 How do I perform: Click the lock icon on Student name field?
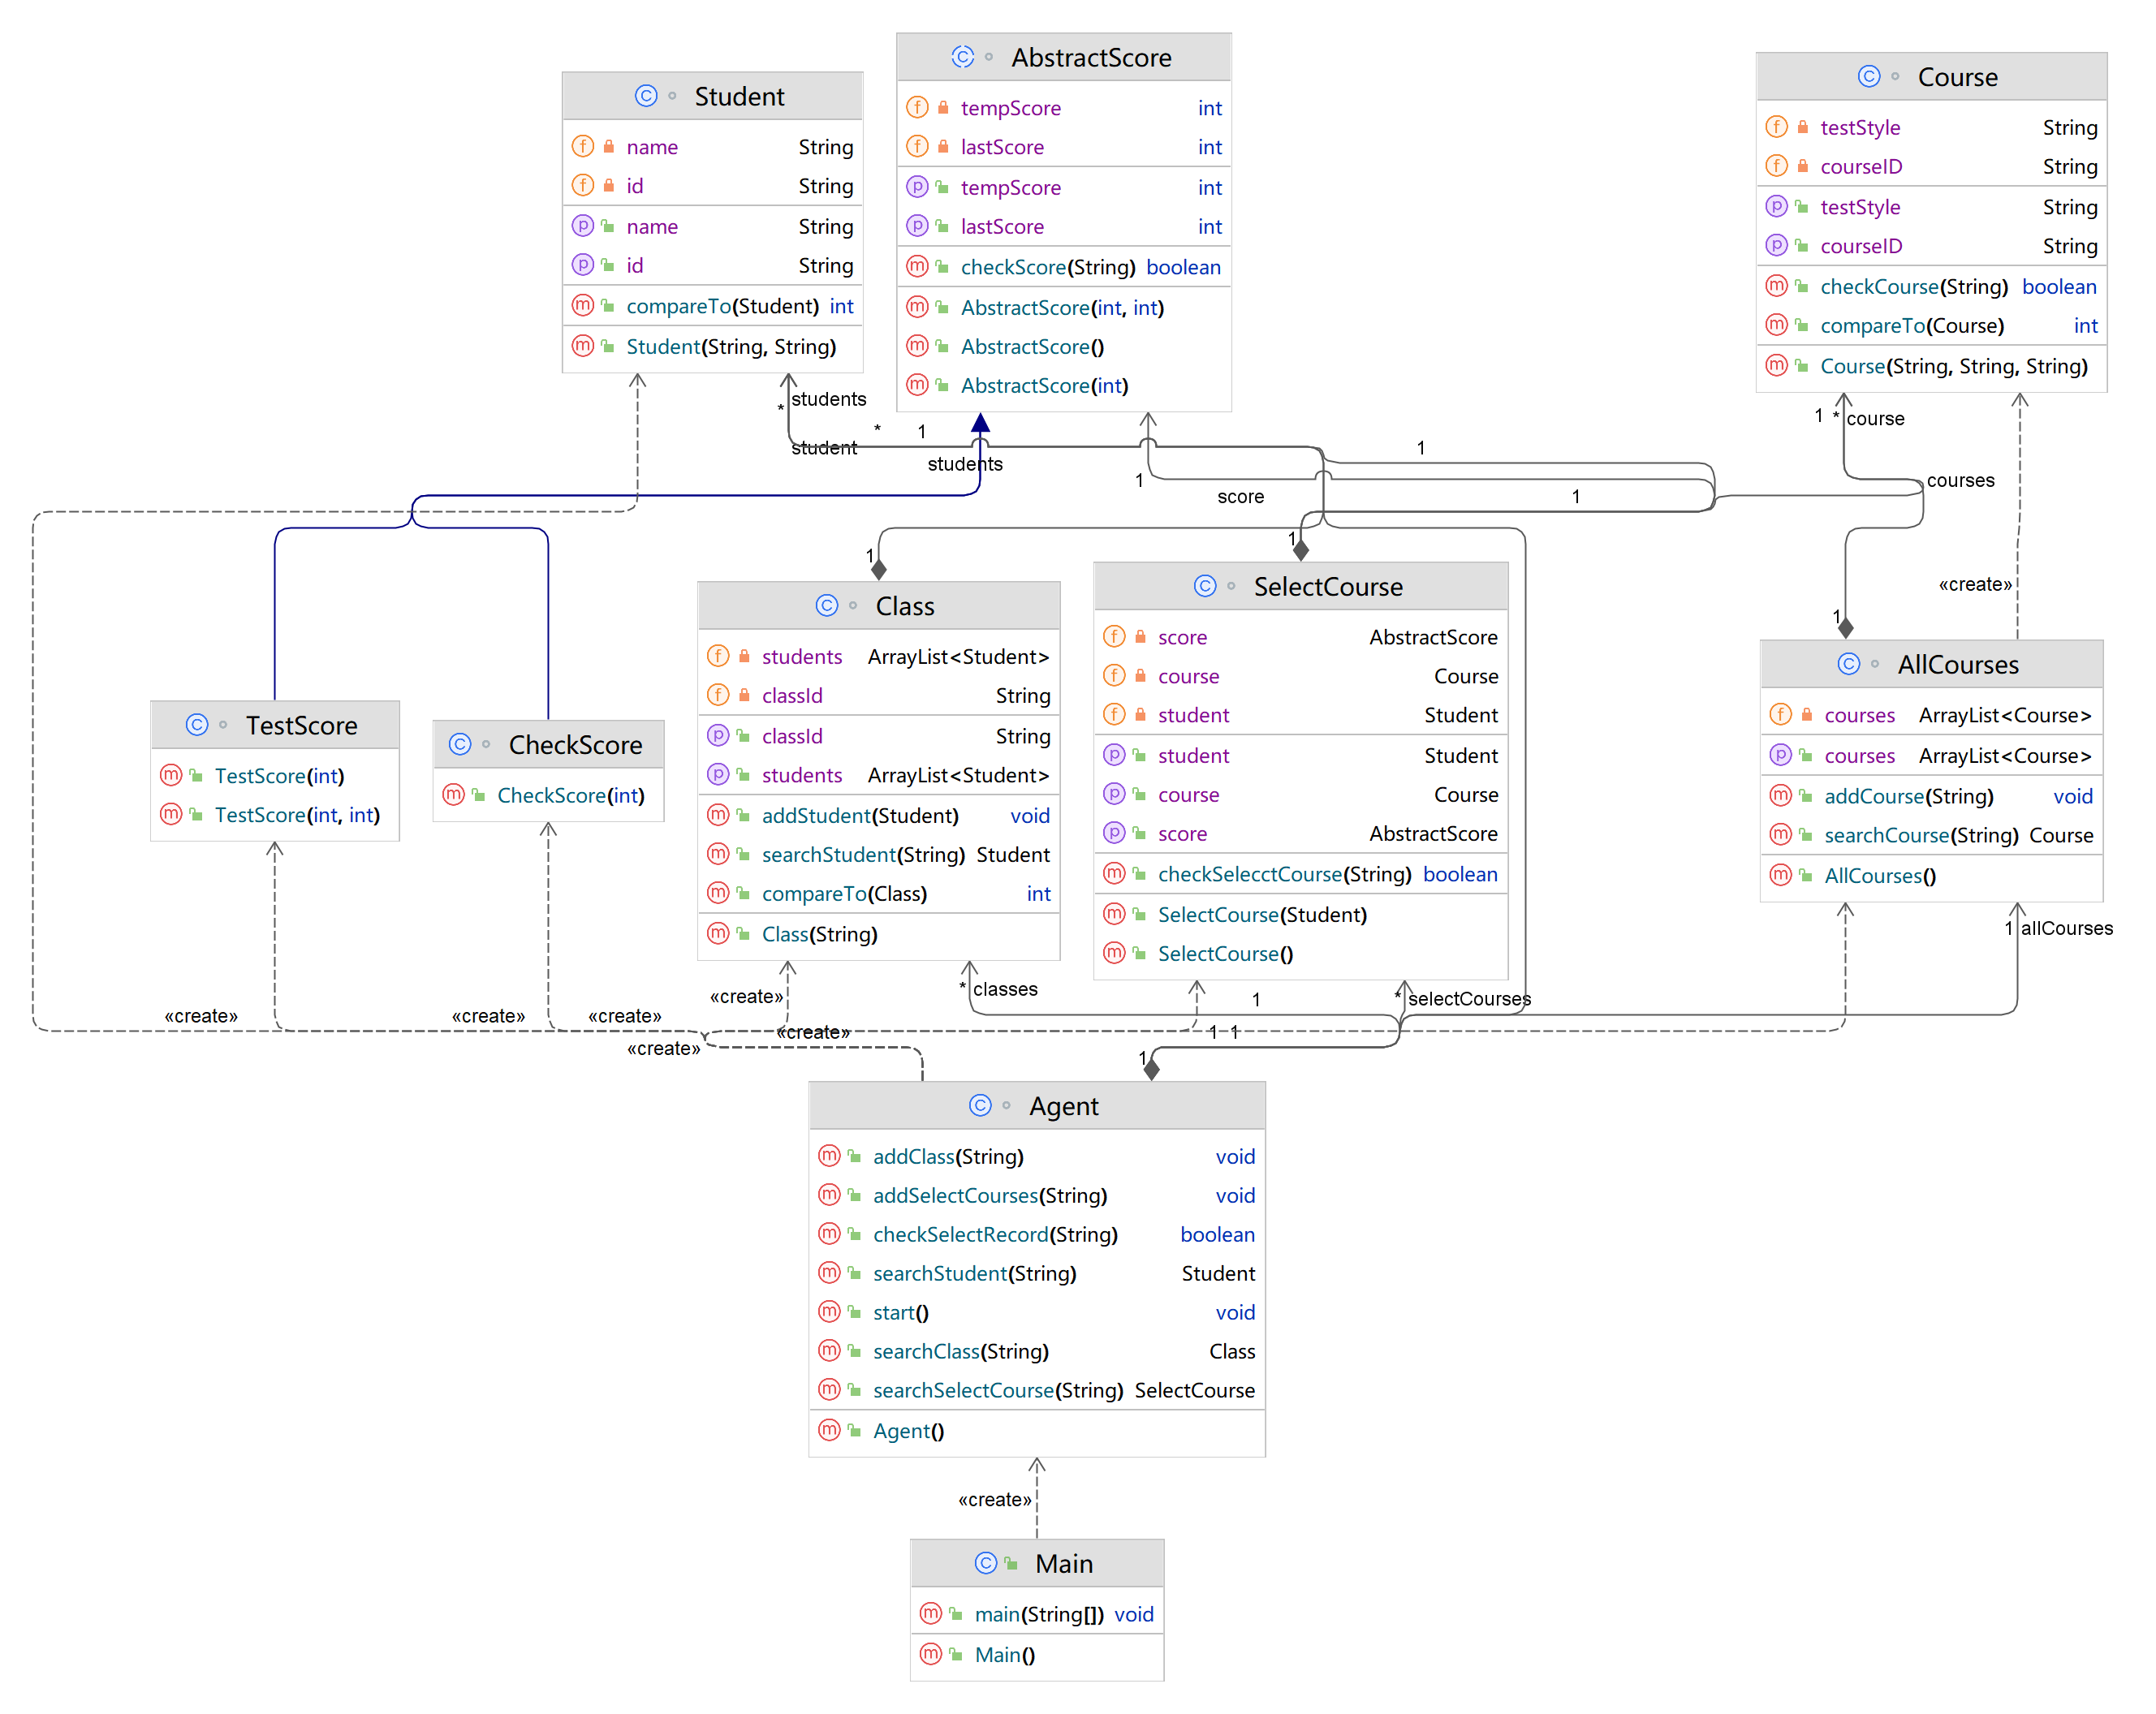coord(608,147)
